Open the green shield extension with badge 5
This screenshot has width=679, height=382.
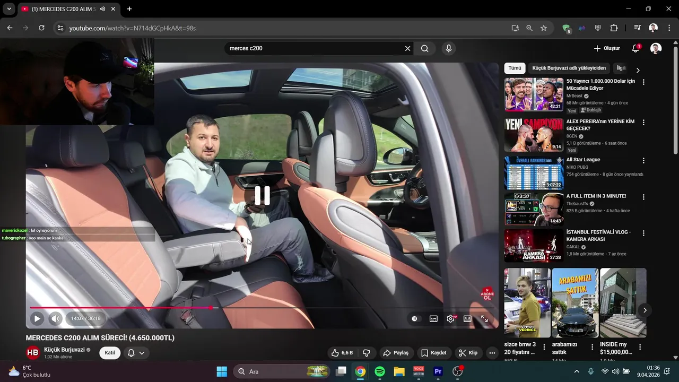[567, 29]
